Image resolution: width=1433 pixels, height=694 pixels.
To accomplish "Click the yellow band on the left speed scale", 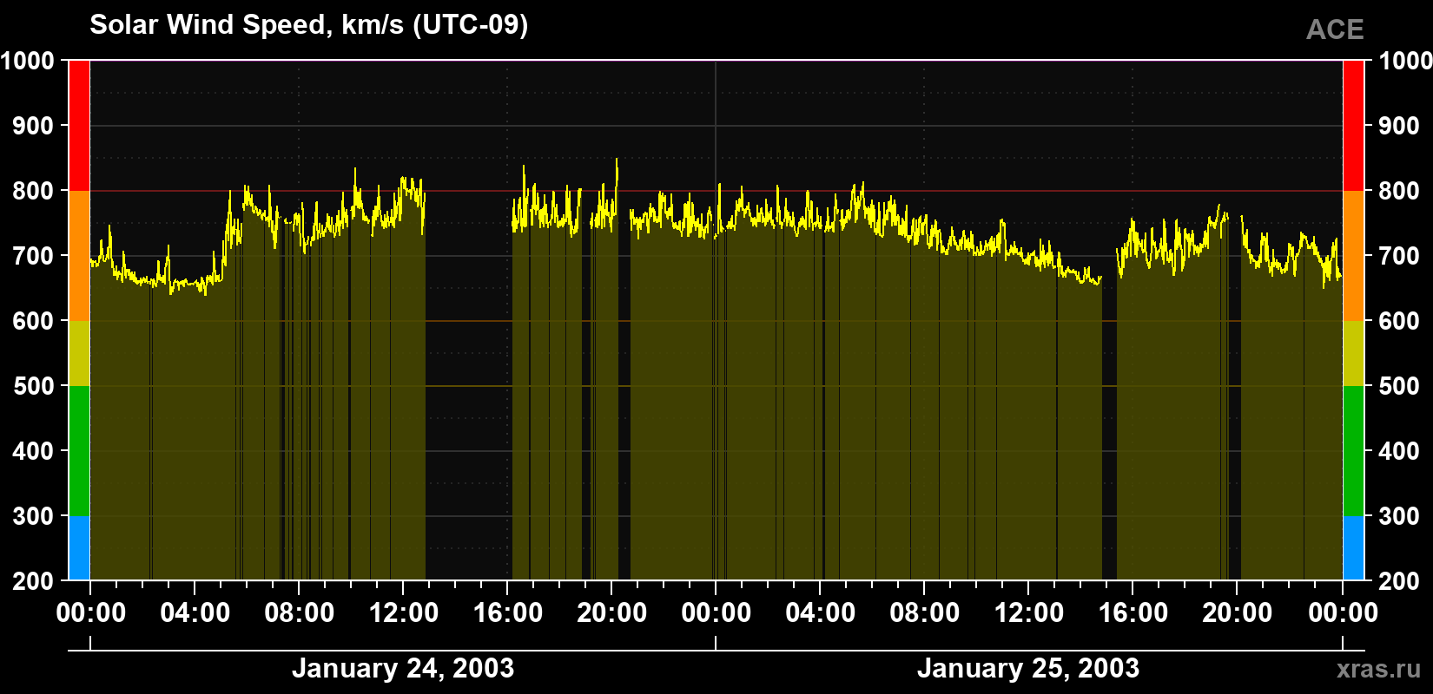I will 79,353.
